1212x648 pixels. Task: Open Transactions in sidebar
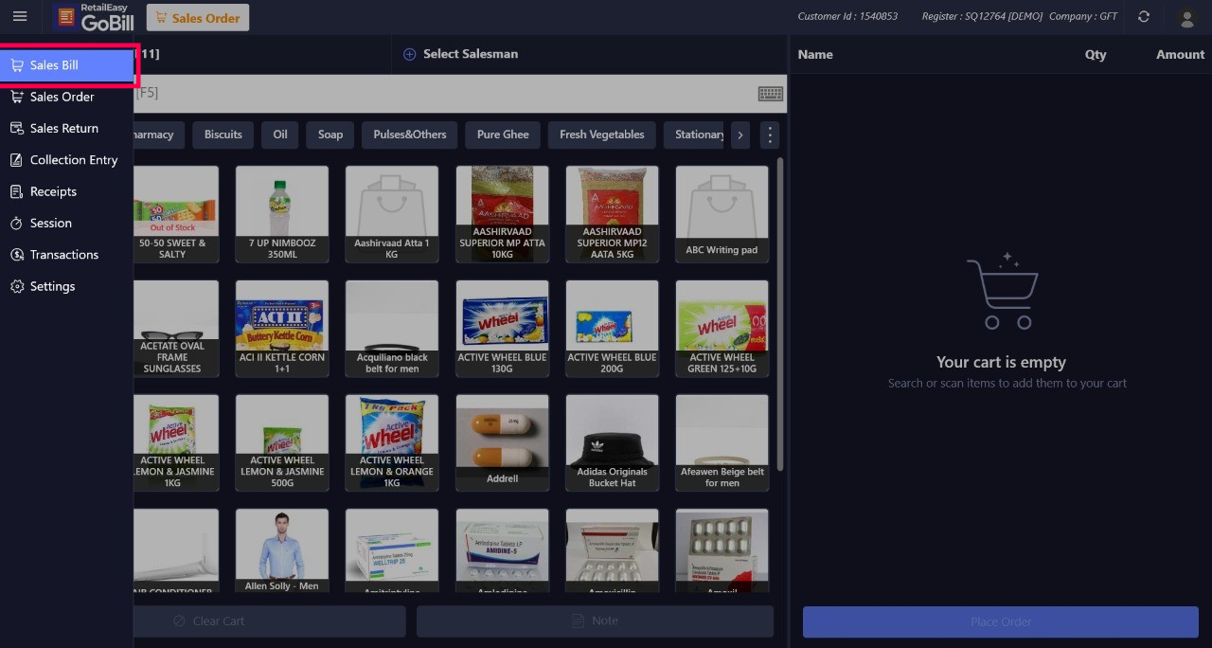click(x=66, y=255)
